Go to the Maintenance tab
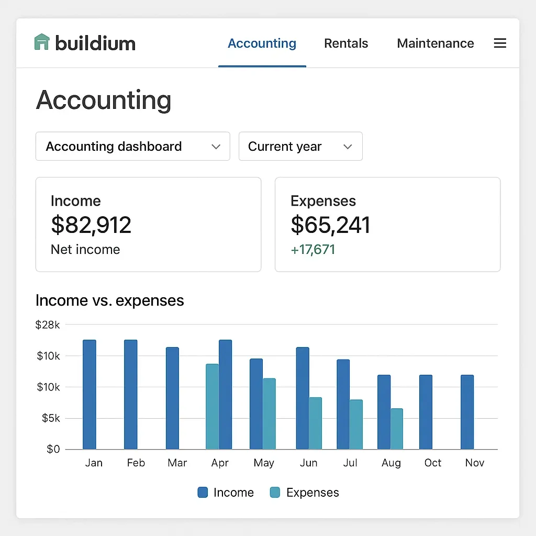 click(x=435, y=43)
